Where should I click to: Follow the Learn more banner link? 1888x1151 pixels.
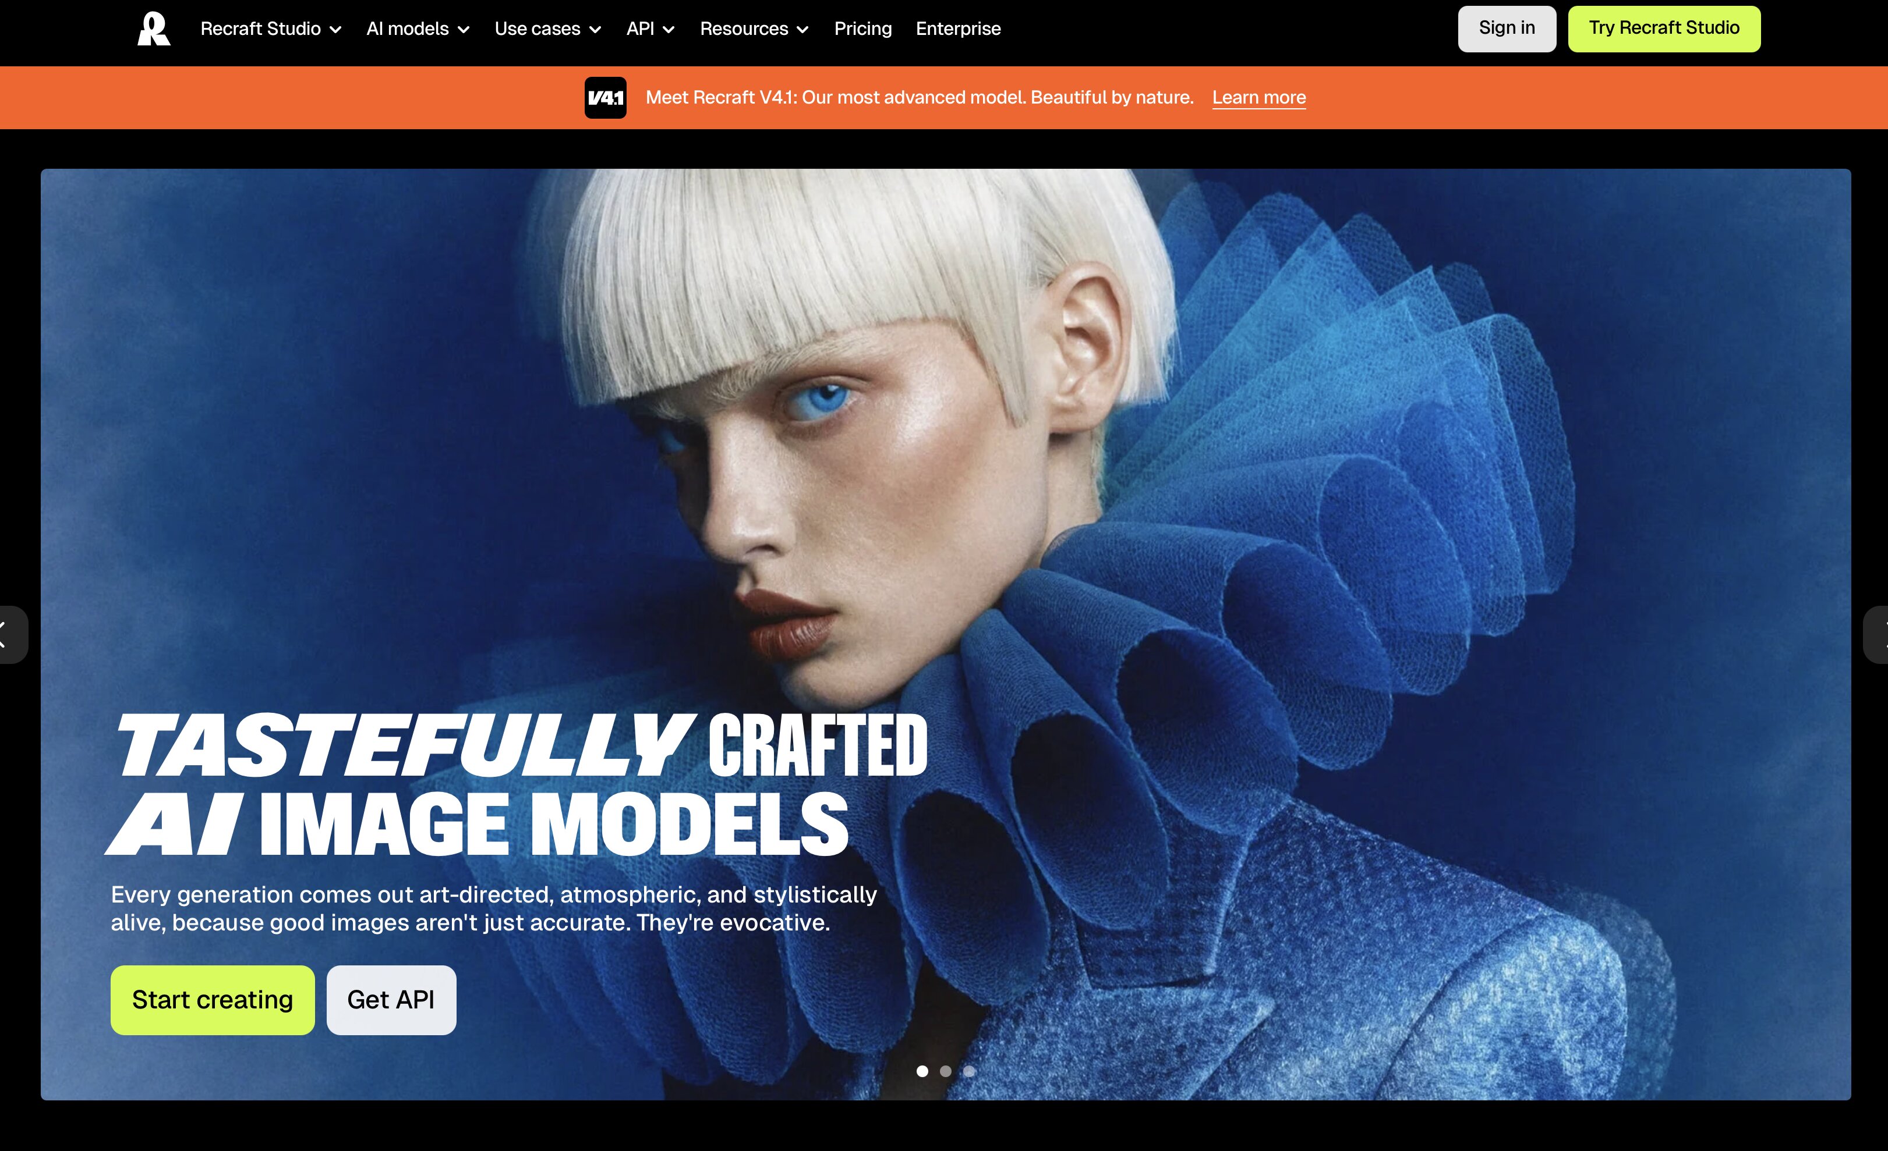pyautogui.click(x=1259, y=97)
